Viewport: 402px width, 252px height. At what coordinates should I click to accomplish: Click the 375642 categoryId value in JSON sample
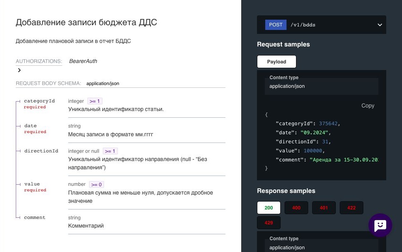328,123
